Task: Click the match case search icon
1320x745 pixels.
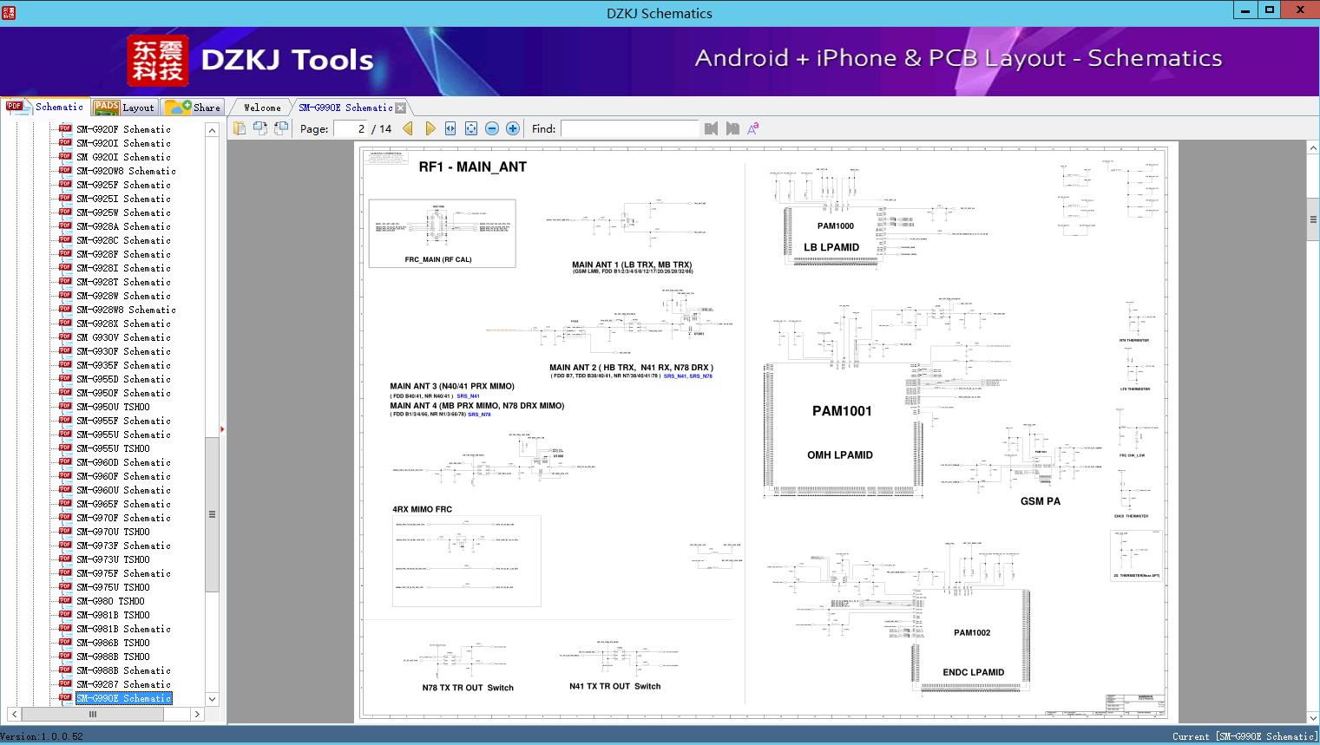Action: (753, 128)
